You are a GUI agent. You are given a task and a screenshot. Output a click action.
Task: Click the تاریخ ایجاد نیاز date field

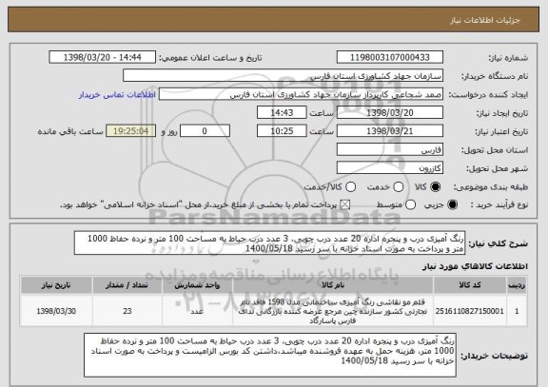coord(390,113)
